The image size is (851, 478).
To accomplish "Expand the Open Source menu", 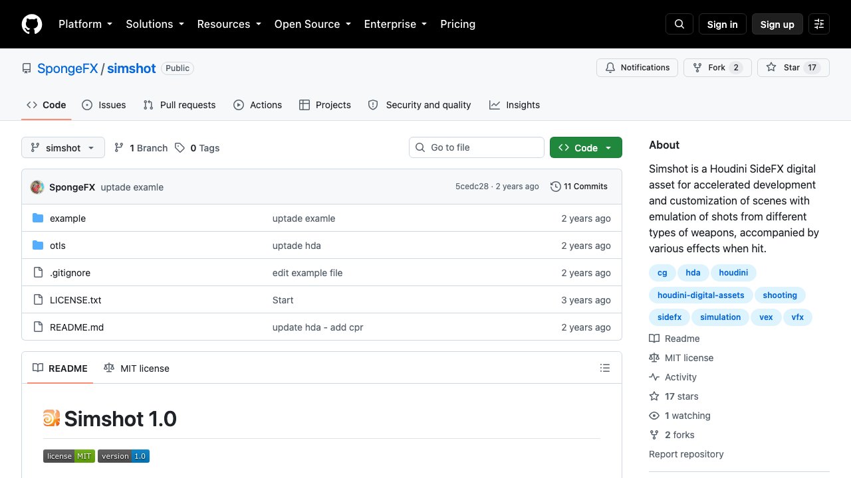I will point(312,24).
